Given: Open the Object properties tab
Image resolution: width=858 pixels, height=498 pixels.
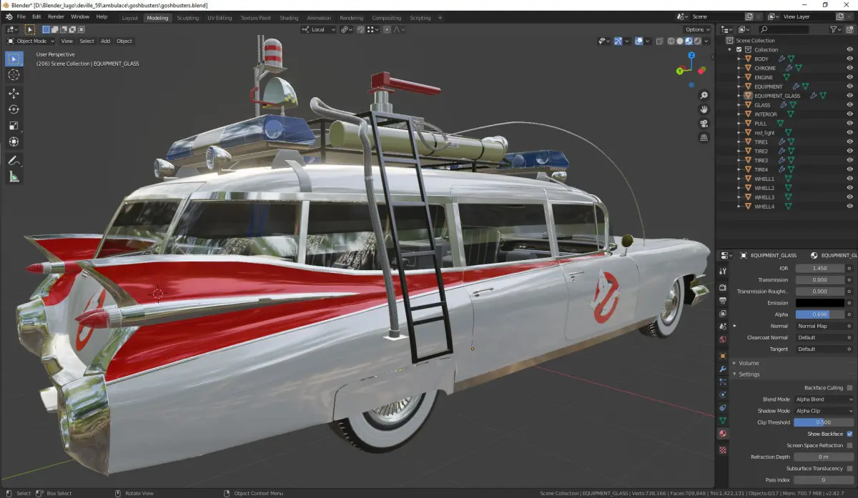Looking at the screenshot, I should [723, 355].
